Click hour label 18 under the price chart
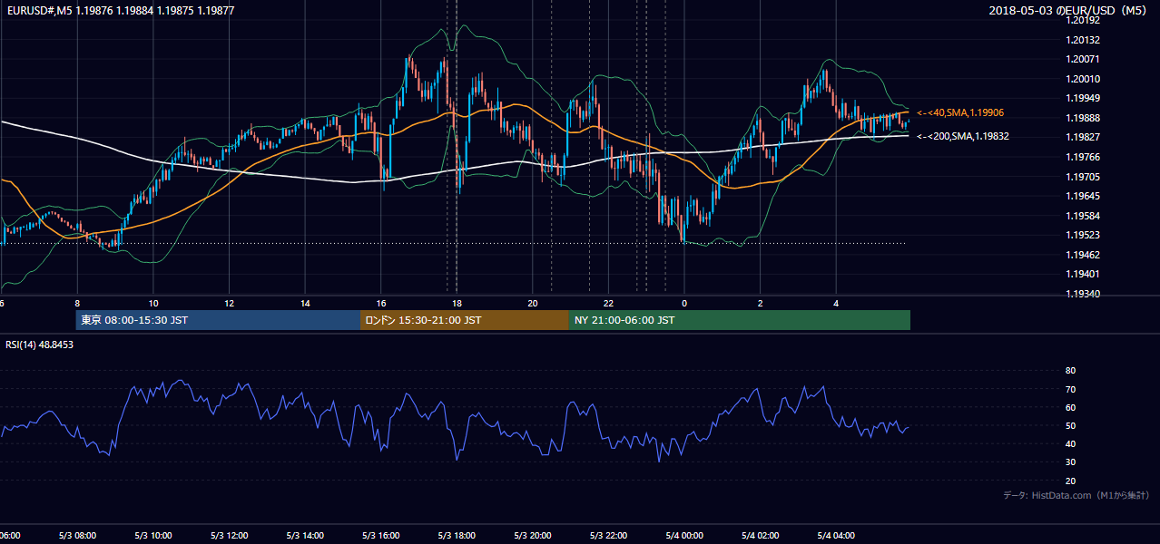This screenshot has height=544, width=1160. pyautogui.click(x=457, y=303)
